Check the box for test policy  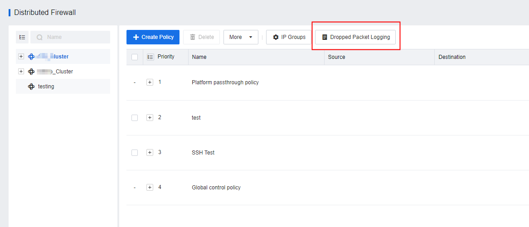click(x=135, y=118)
